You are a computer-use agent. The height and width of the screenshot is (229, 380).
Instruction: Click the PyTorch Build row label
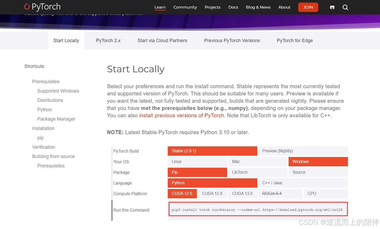(126, 151)
